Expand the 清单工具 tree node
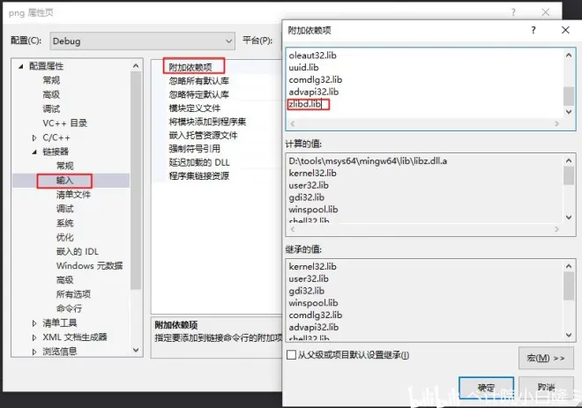Viewport: 582px width, 408px height. click(x=34, y=323)
